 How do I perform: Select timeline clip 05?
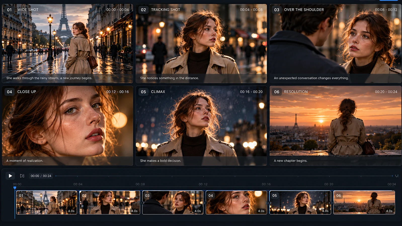coord(300,202)
